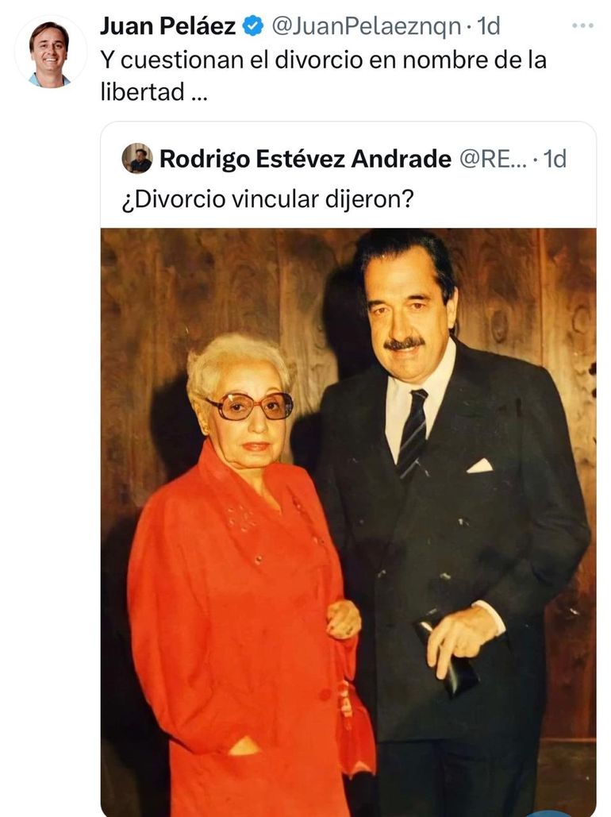The width and height of the screenshot is (611, 817).
Task: Click the Rodrigo Estévez Andrade name
Action: pos(305,159)
